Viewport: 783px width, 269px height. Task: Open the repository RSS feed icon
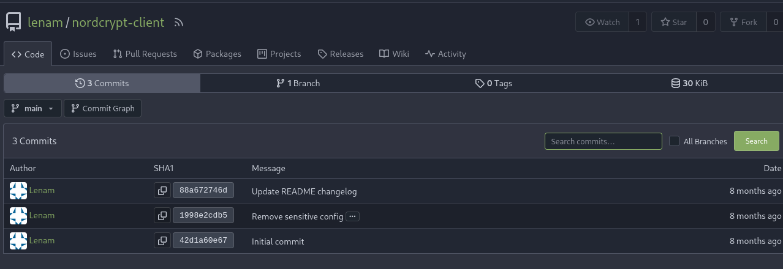point(179,23)
